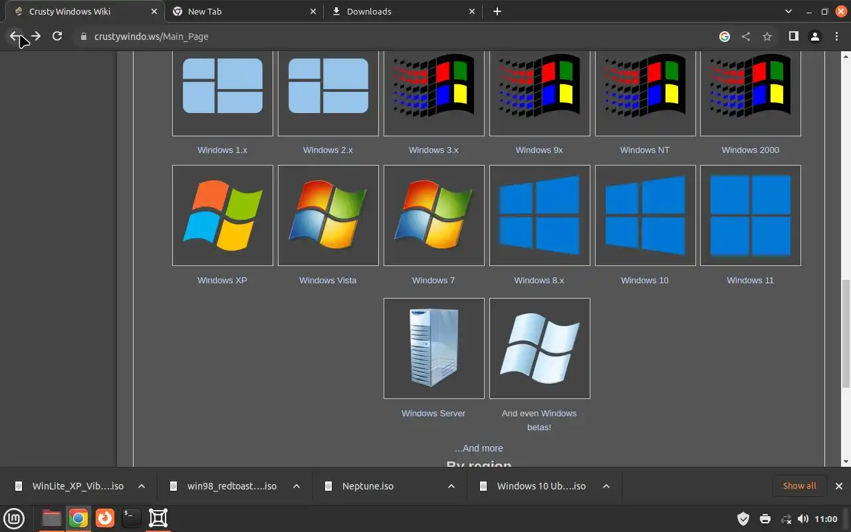Image resolution: width=851 pixels, height=532 pixels.
Task: Open the Windows Vista logo thumbnail
Action: [x=328, y=215]
